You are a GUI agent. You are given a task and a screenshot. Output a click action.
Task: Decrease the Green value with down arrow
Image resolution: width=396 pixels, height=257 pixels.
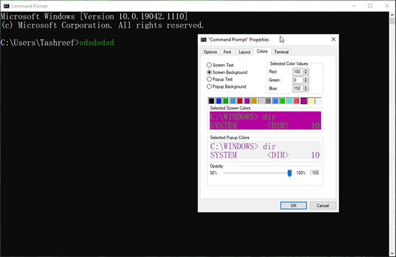pyautogui.click(x=306, y=81)
